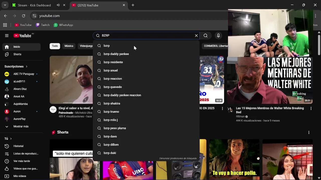Screen dimensions: 321x180
Task: Pick 'bzrp dillom' suggestion
Action: tap(146, 145)
